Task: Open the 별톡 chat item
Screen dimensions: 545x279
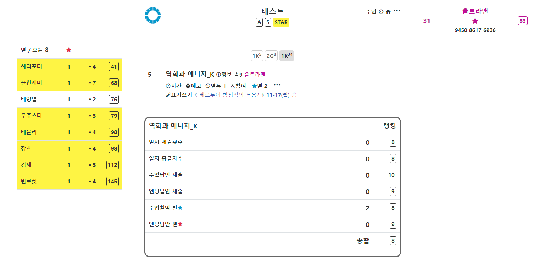Action: tap(216, 86)
